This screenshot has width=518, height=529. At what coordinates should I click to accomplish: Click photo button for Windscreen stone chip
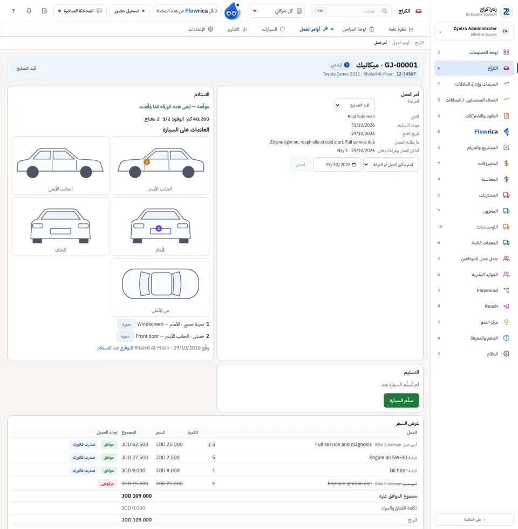click(x=126, y=324)
